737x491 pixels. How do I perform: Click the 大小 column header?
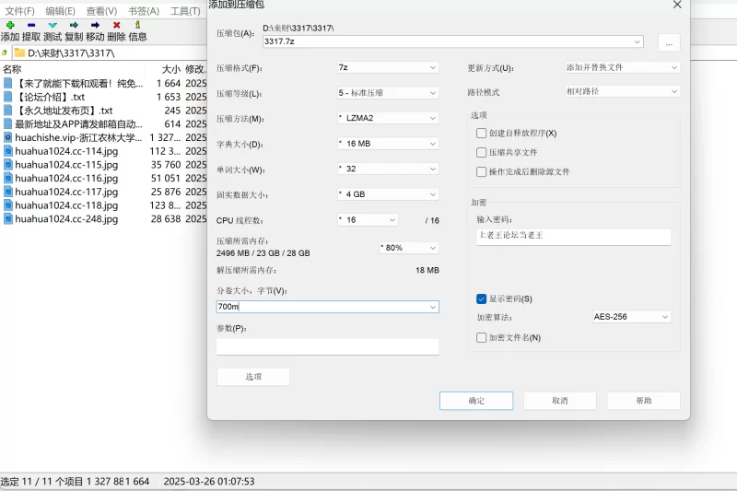(171, 69)
